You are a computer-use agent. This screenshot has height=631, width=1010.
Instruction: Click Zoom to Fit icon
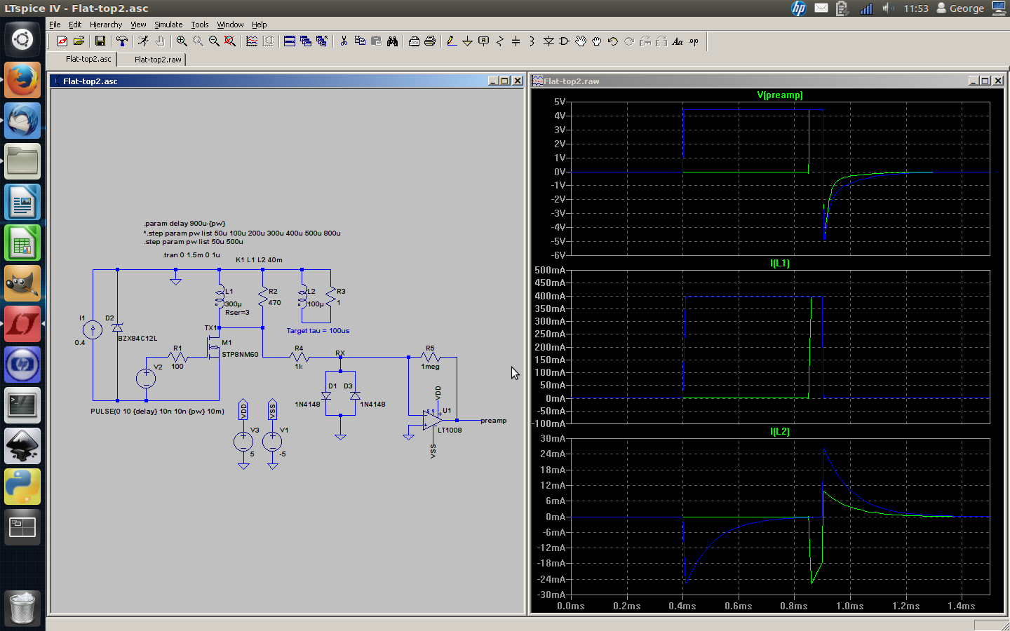point(230,41)
